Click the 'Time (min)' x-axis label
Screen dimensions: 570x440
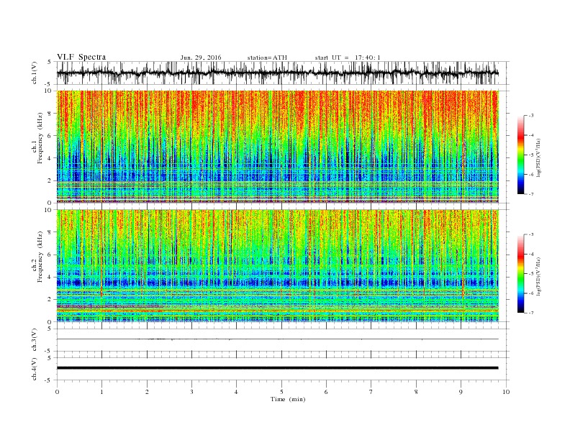pyautogui.click(x=288, y=399)
